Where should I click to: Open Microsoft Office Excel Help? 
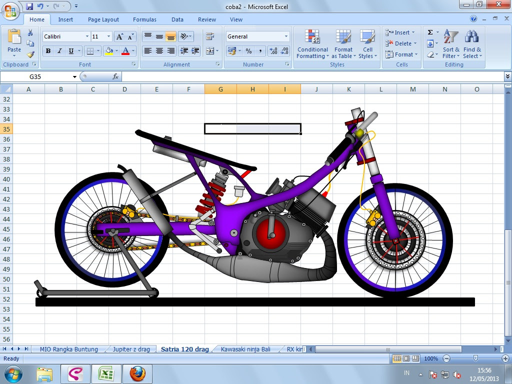point(473,18)
